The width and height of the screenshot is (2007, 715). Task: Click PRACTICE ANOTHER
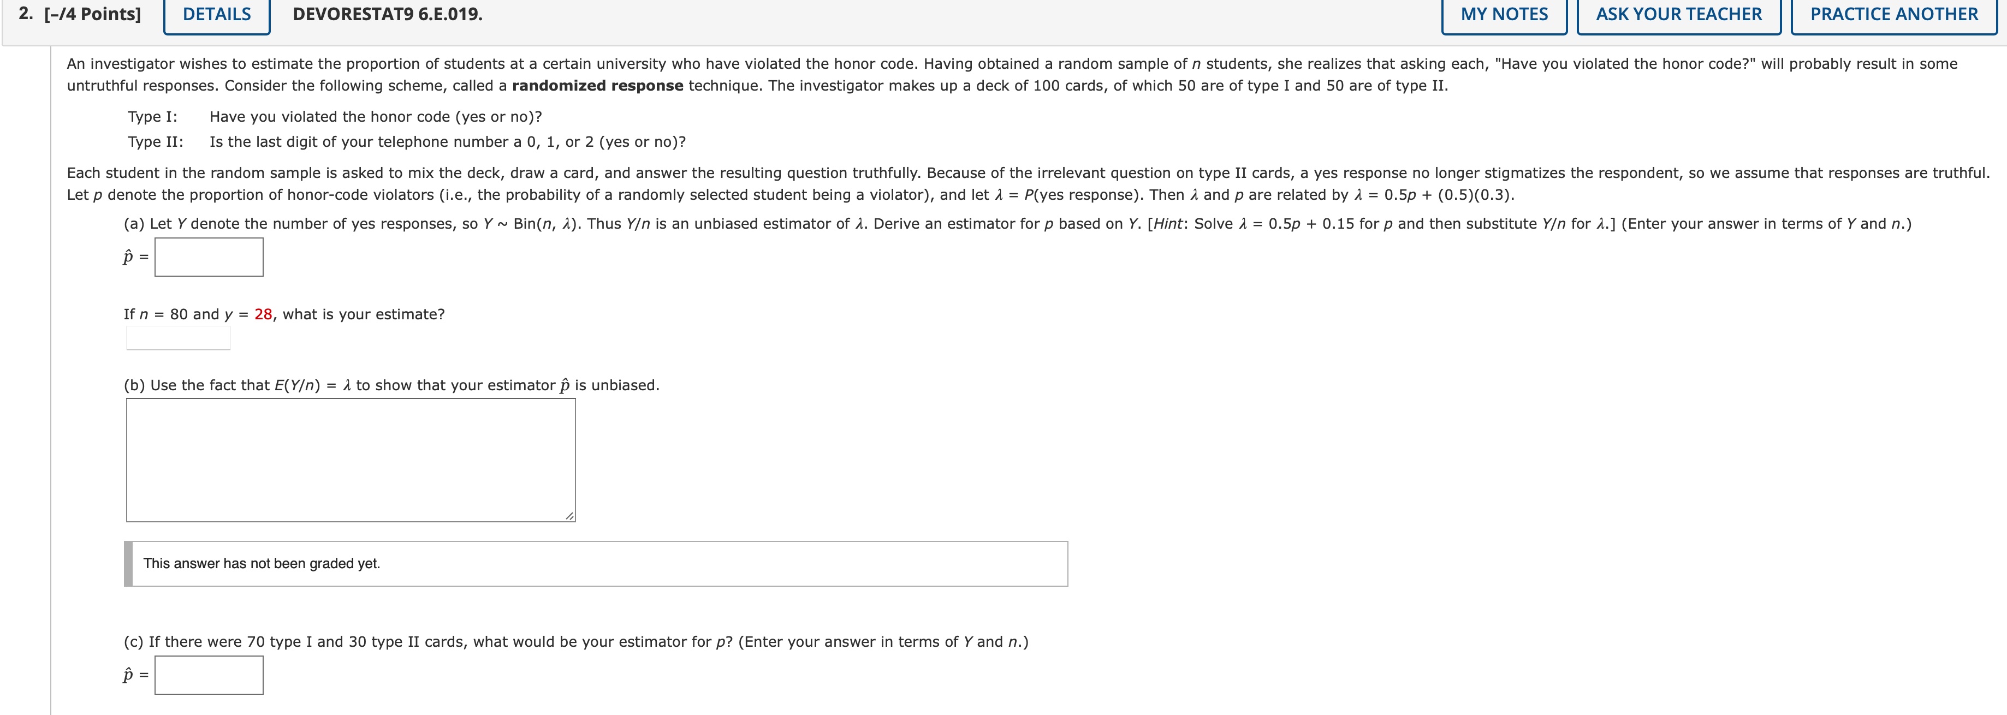tap(1893, 13)
